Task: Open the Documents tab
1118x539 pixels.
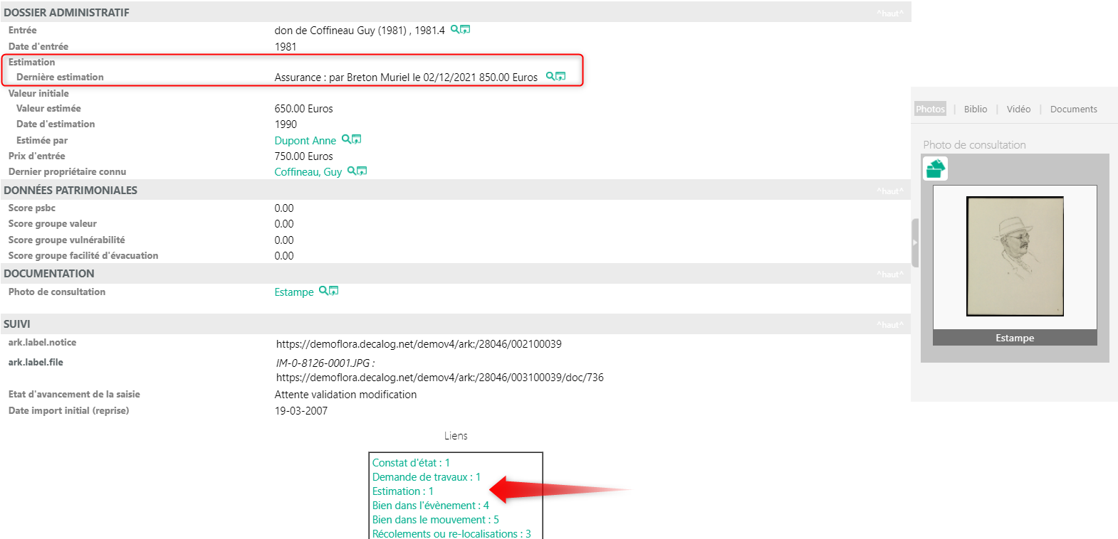Action: [1073, 109]
